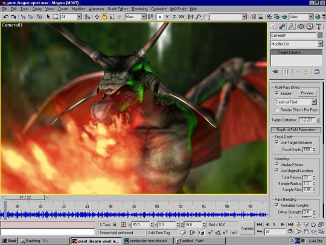
Task: Collapse the Depth of Field Parameters rollout
Action: point(296,130)
